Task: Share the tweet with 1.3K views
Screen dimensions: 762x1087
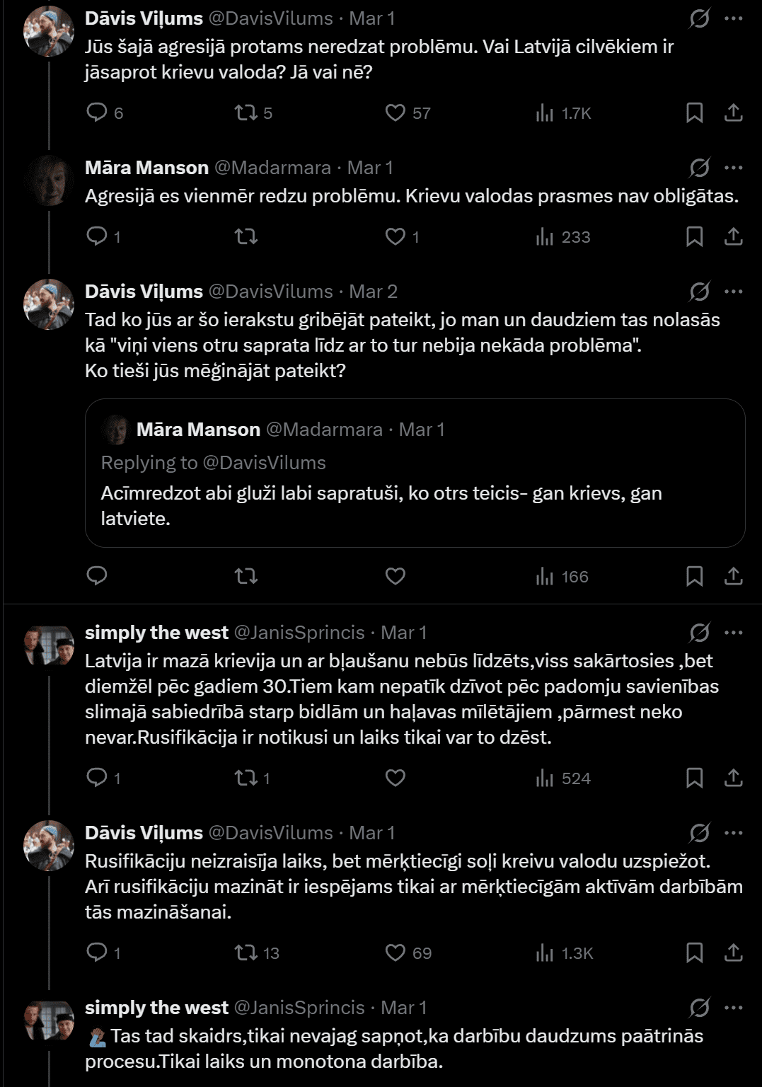Action: pos(734,953)
